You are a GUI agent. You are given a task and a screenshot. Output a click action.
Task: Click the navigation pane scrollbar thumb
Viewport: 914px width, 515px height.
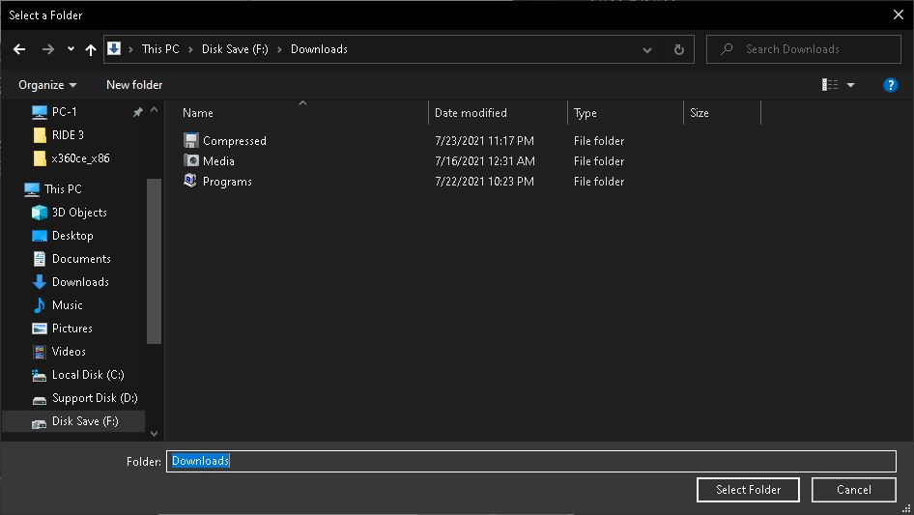[x=154, y=261]
